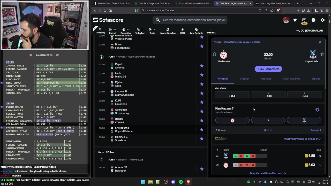Open Brave Shields lion icon
The width and height of the screenshot is (331, 186).
click(278, 10)
